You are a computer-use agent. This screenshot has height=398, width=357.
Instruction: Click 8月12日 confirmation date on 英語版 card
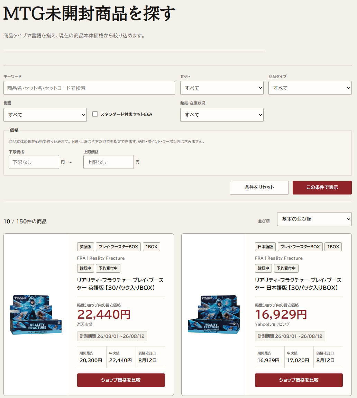point(147,360)
